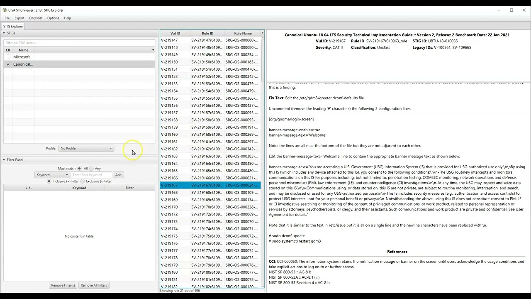Select rule V-219176

[211, 243]
